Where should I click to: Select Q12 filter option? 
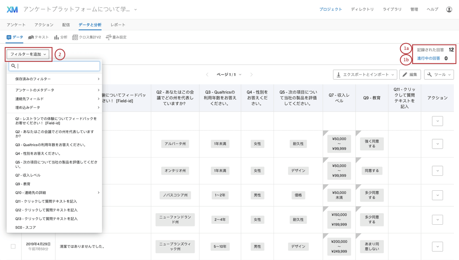coord(54,210)
